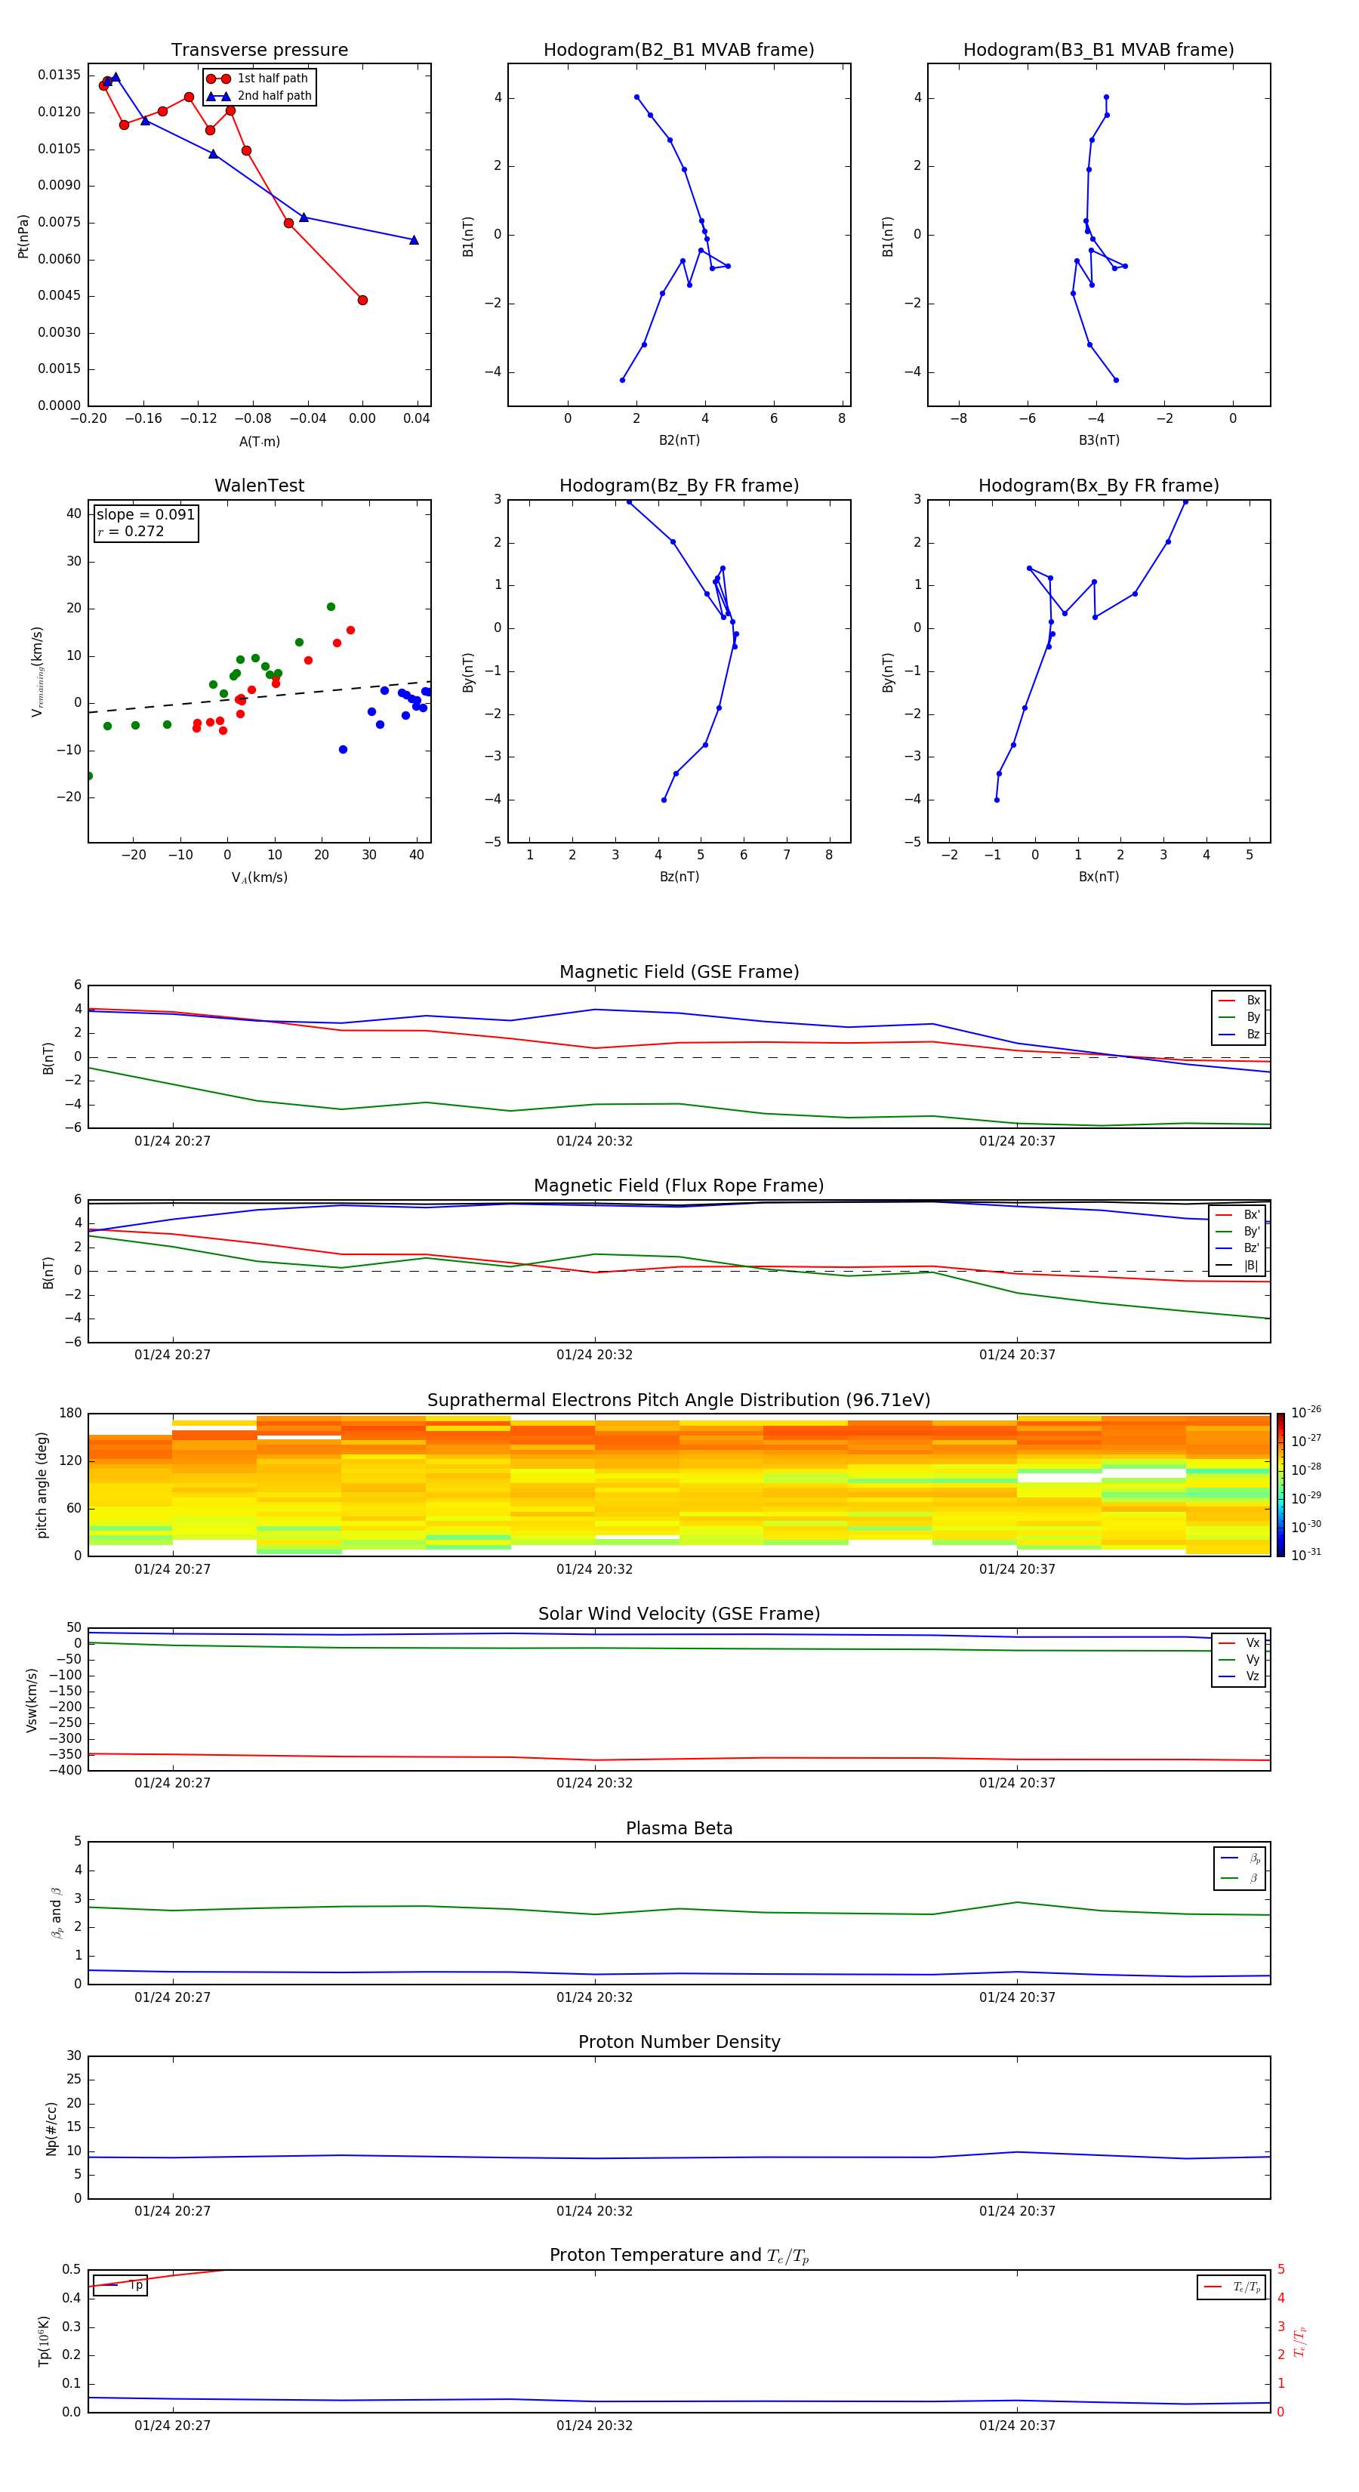Click the "B2(nT)" x-axis label
1359x2492 pixels.
pos(679,440)
